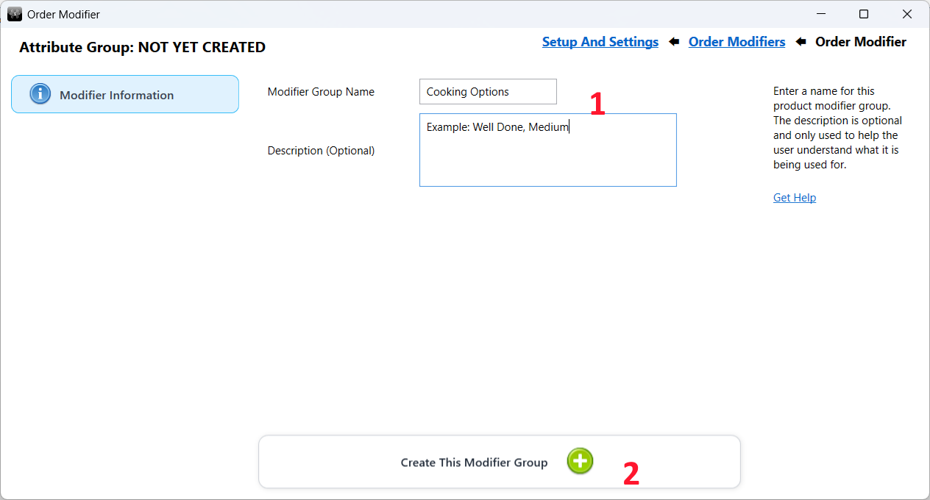Click the back arrow before Order Modifier
Image resolution: width=930 pixels, height=500 pixels.
801,42
